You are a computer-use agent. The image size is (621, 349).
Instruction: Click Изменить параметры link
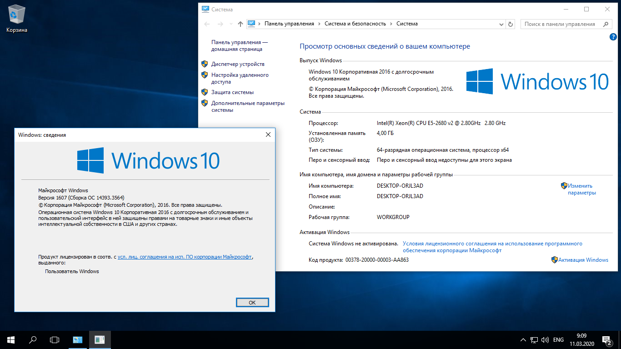click(581, 189)
